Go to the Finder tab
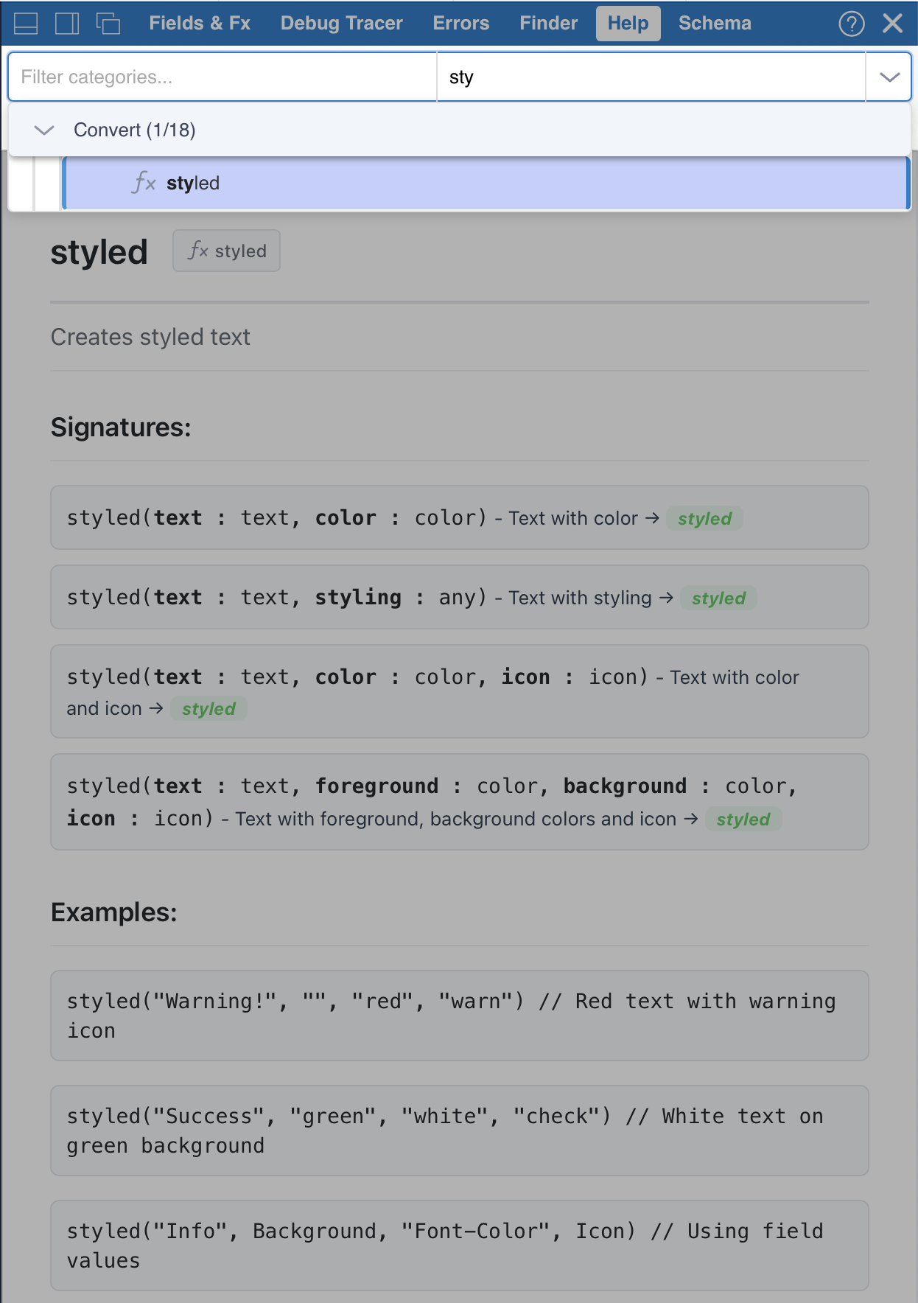918x1303 pixels. click(x=548, y=24)
